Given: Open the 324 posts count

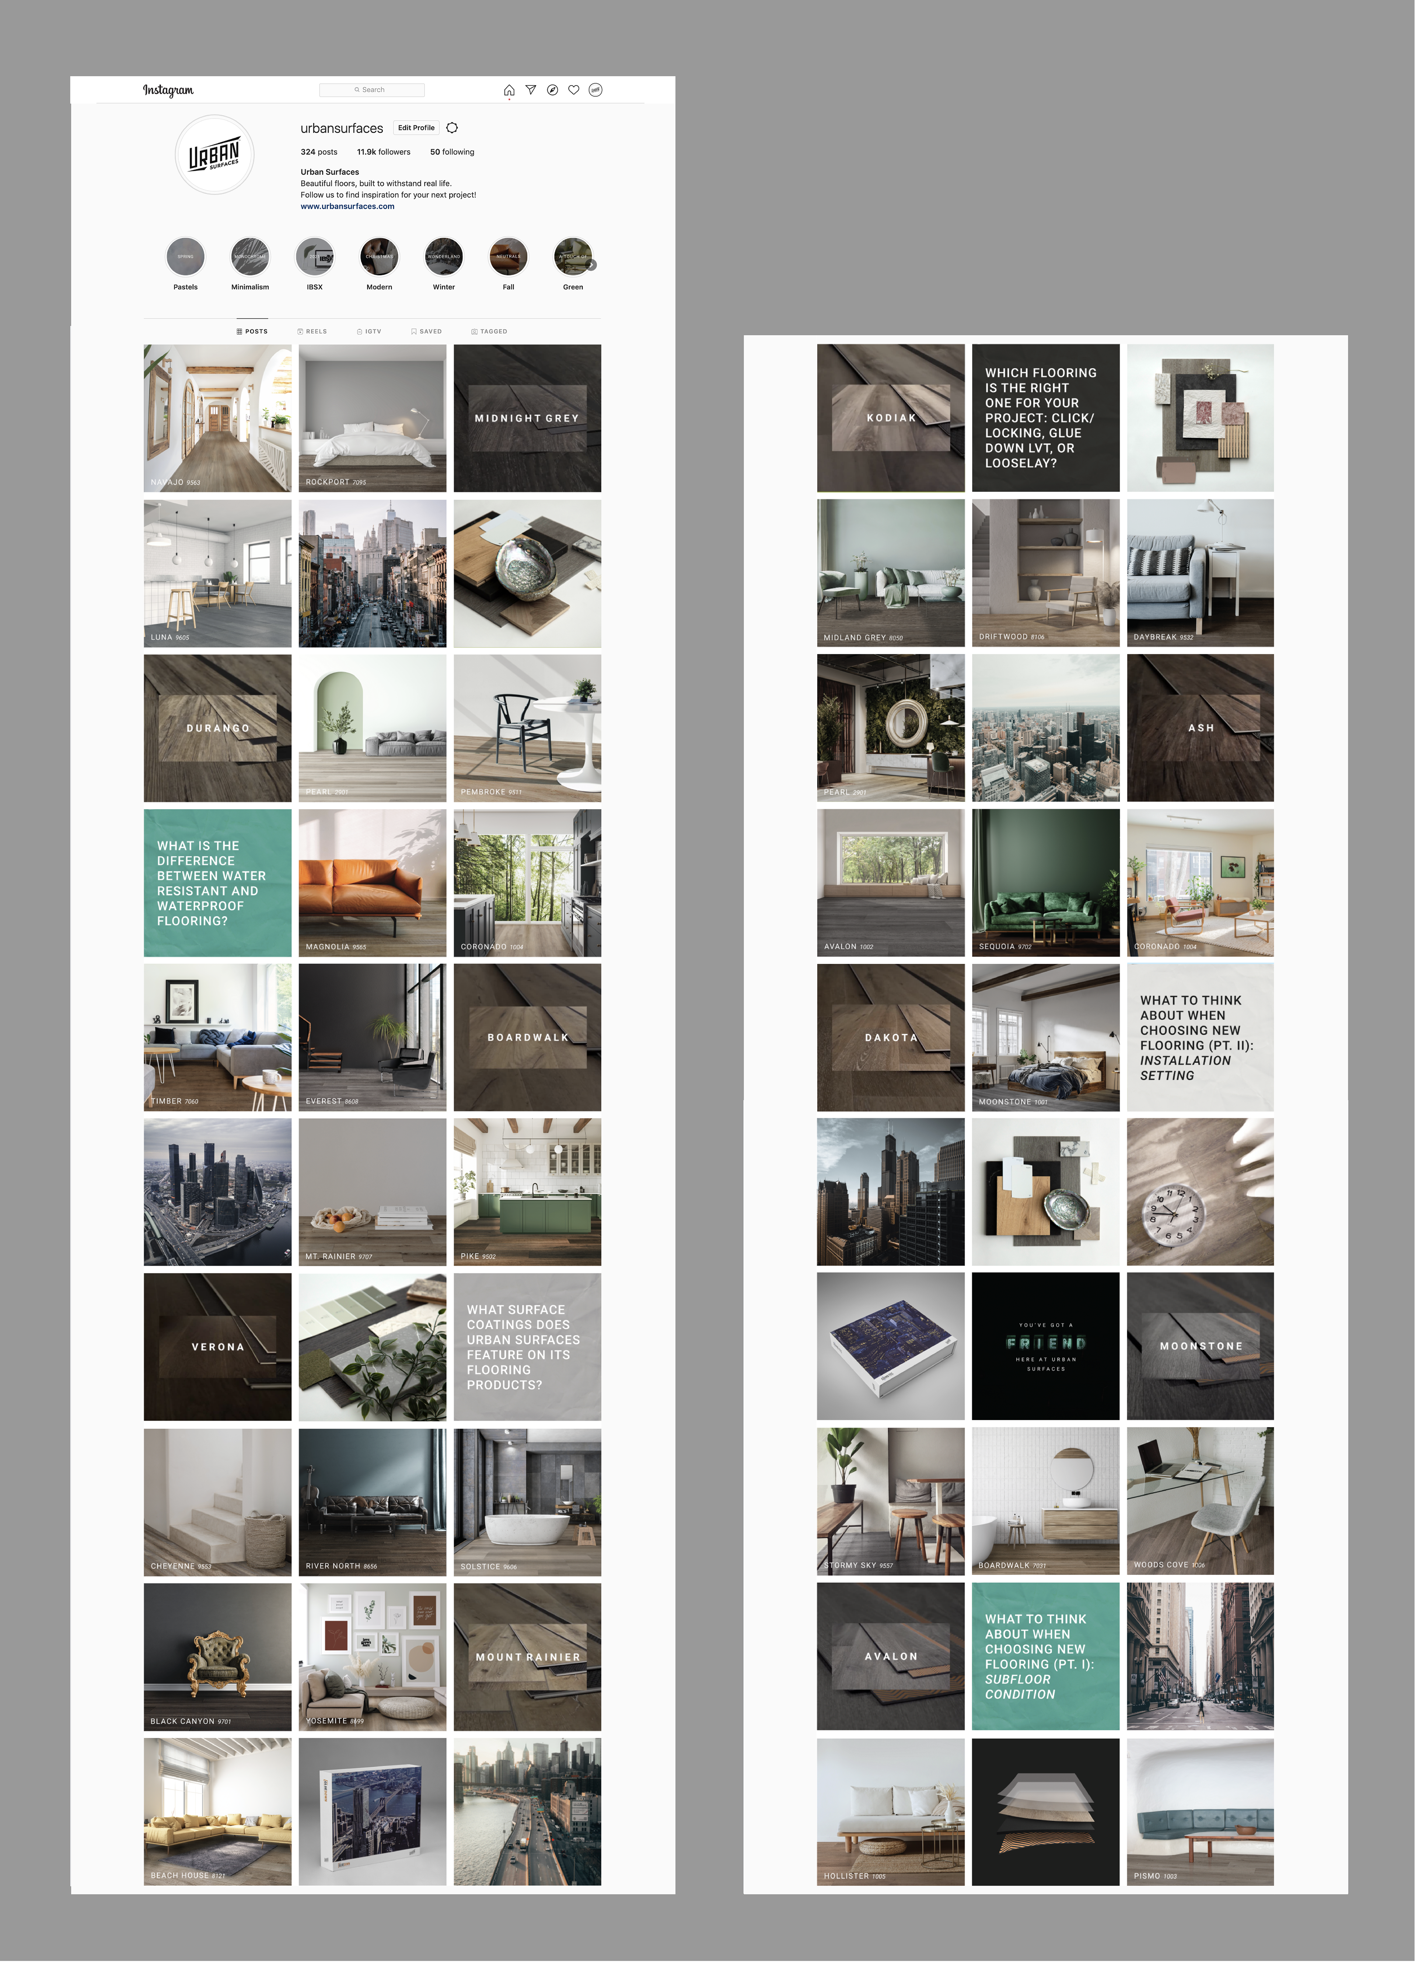Looking at the screenshot, I should 319,152.
